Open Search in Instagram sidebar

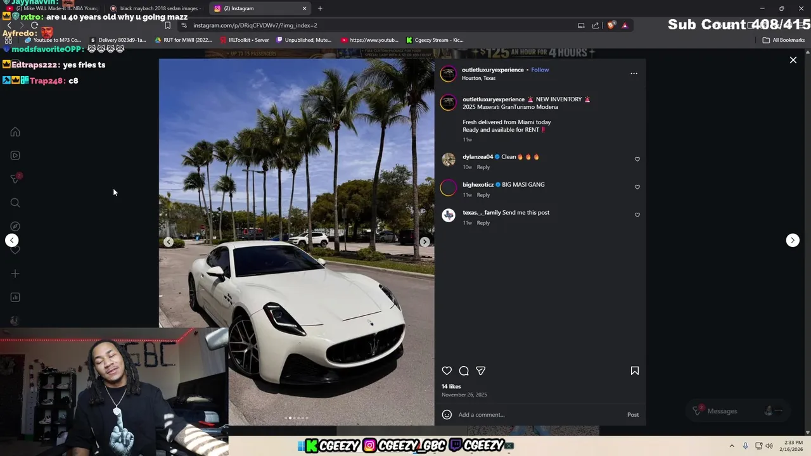tap(15, 203)
